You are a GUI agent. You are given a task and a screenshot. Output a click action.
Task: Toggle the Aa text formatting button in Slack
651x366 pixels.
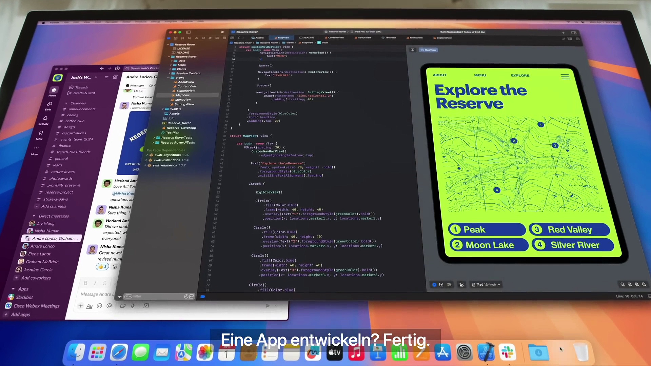[x=90, y=306]
